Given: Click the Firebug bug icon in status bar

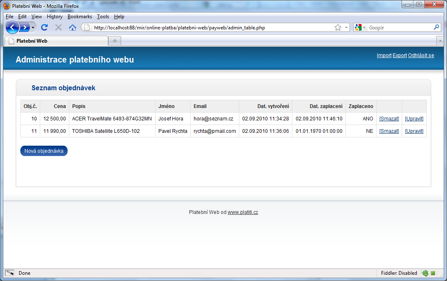Looking at the screenshot, I should pos(425,273).
